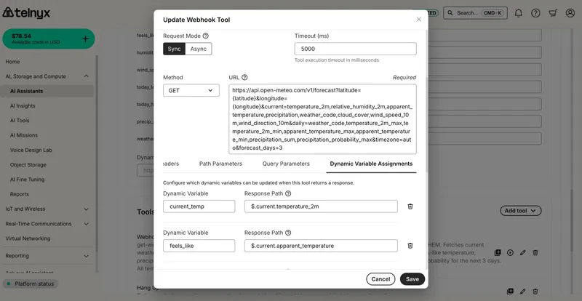This screenshot has height=301, width=582.
Task: Delete the current_temp variable assignment
Action: click(x=410, y=206)
